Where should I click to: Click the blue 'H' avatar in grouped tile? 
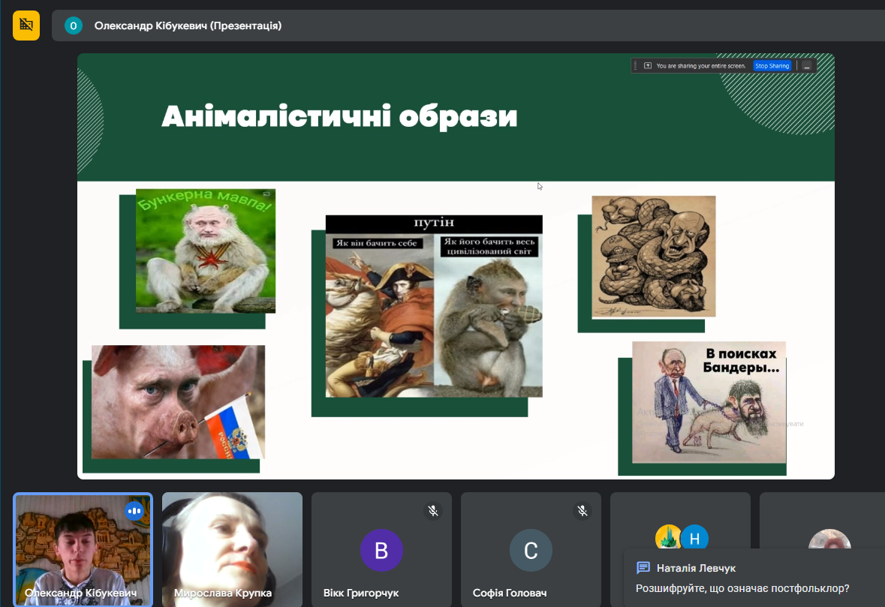pos(694,538)
